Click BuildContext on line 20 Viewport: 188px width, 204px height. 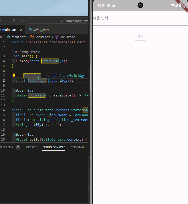(x=53, y=140)
